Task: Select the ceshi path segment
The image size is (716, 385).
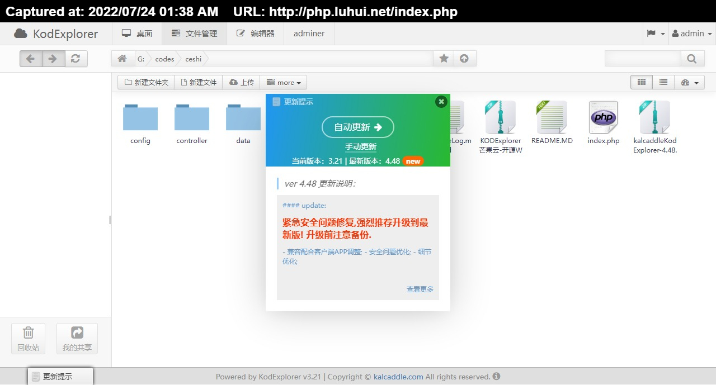Action: click(193, 59)
